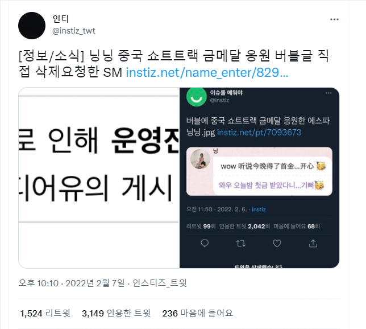
Task: Click the 오후 10:10 · 2022년 2월 7일 timestamp
Action: [72, 283]
